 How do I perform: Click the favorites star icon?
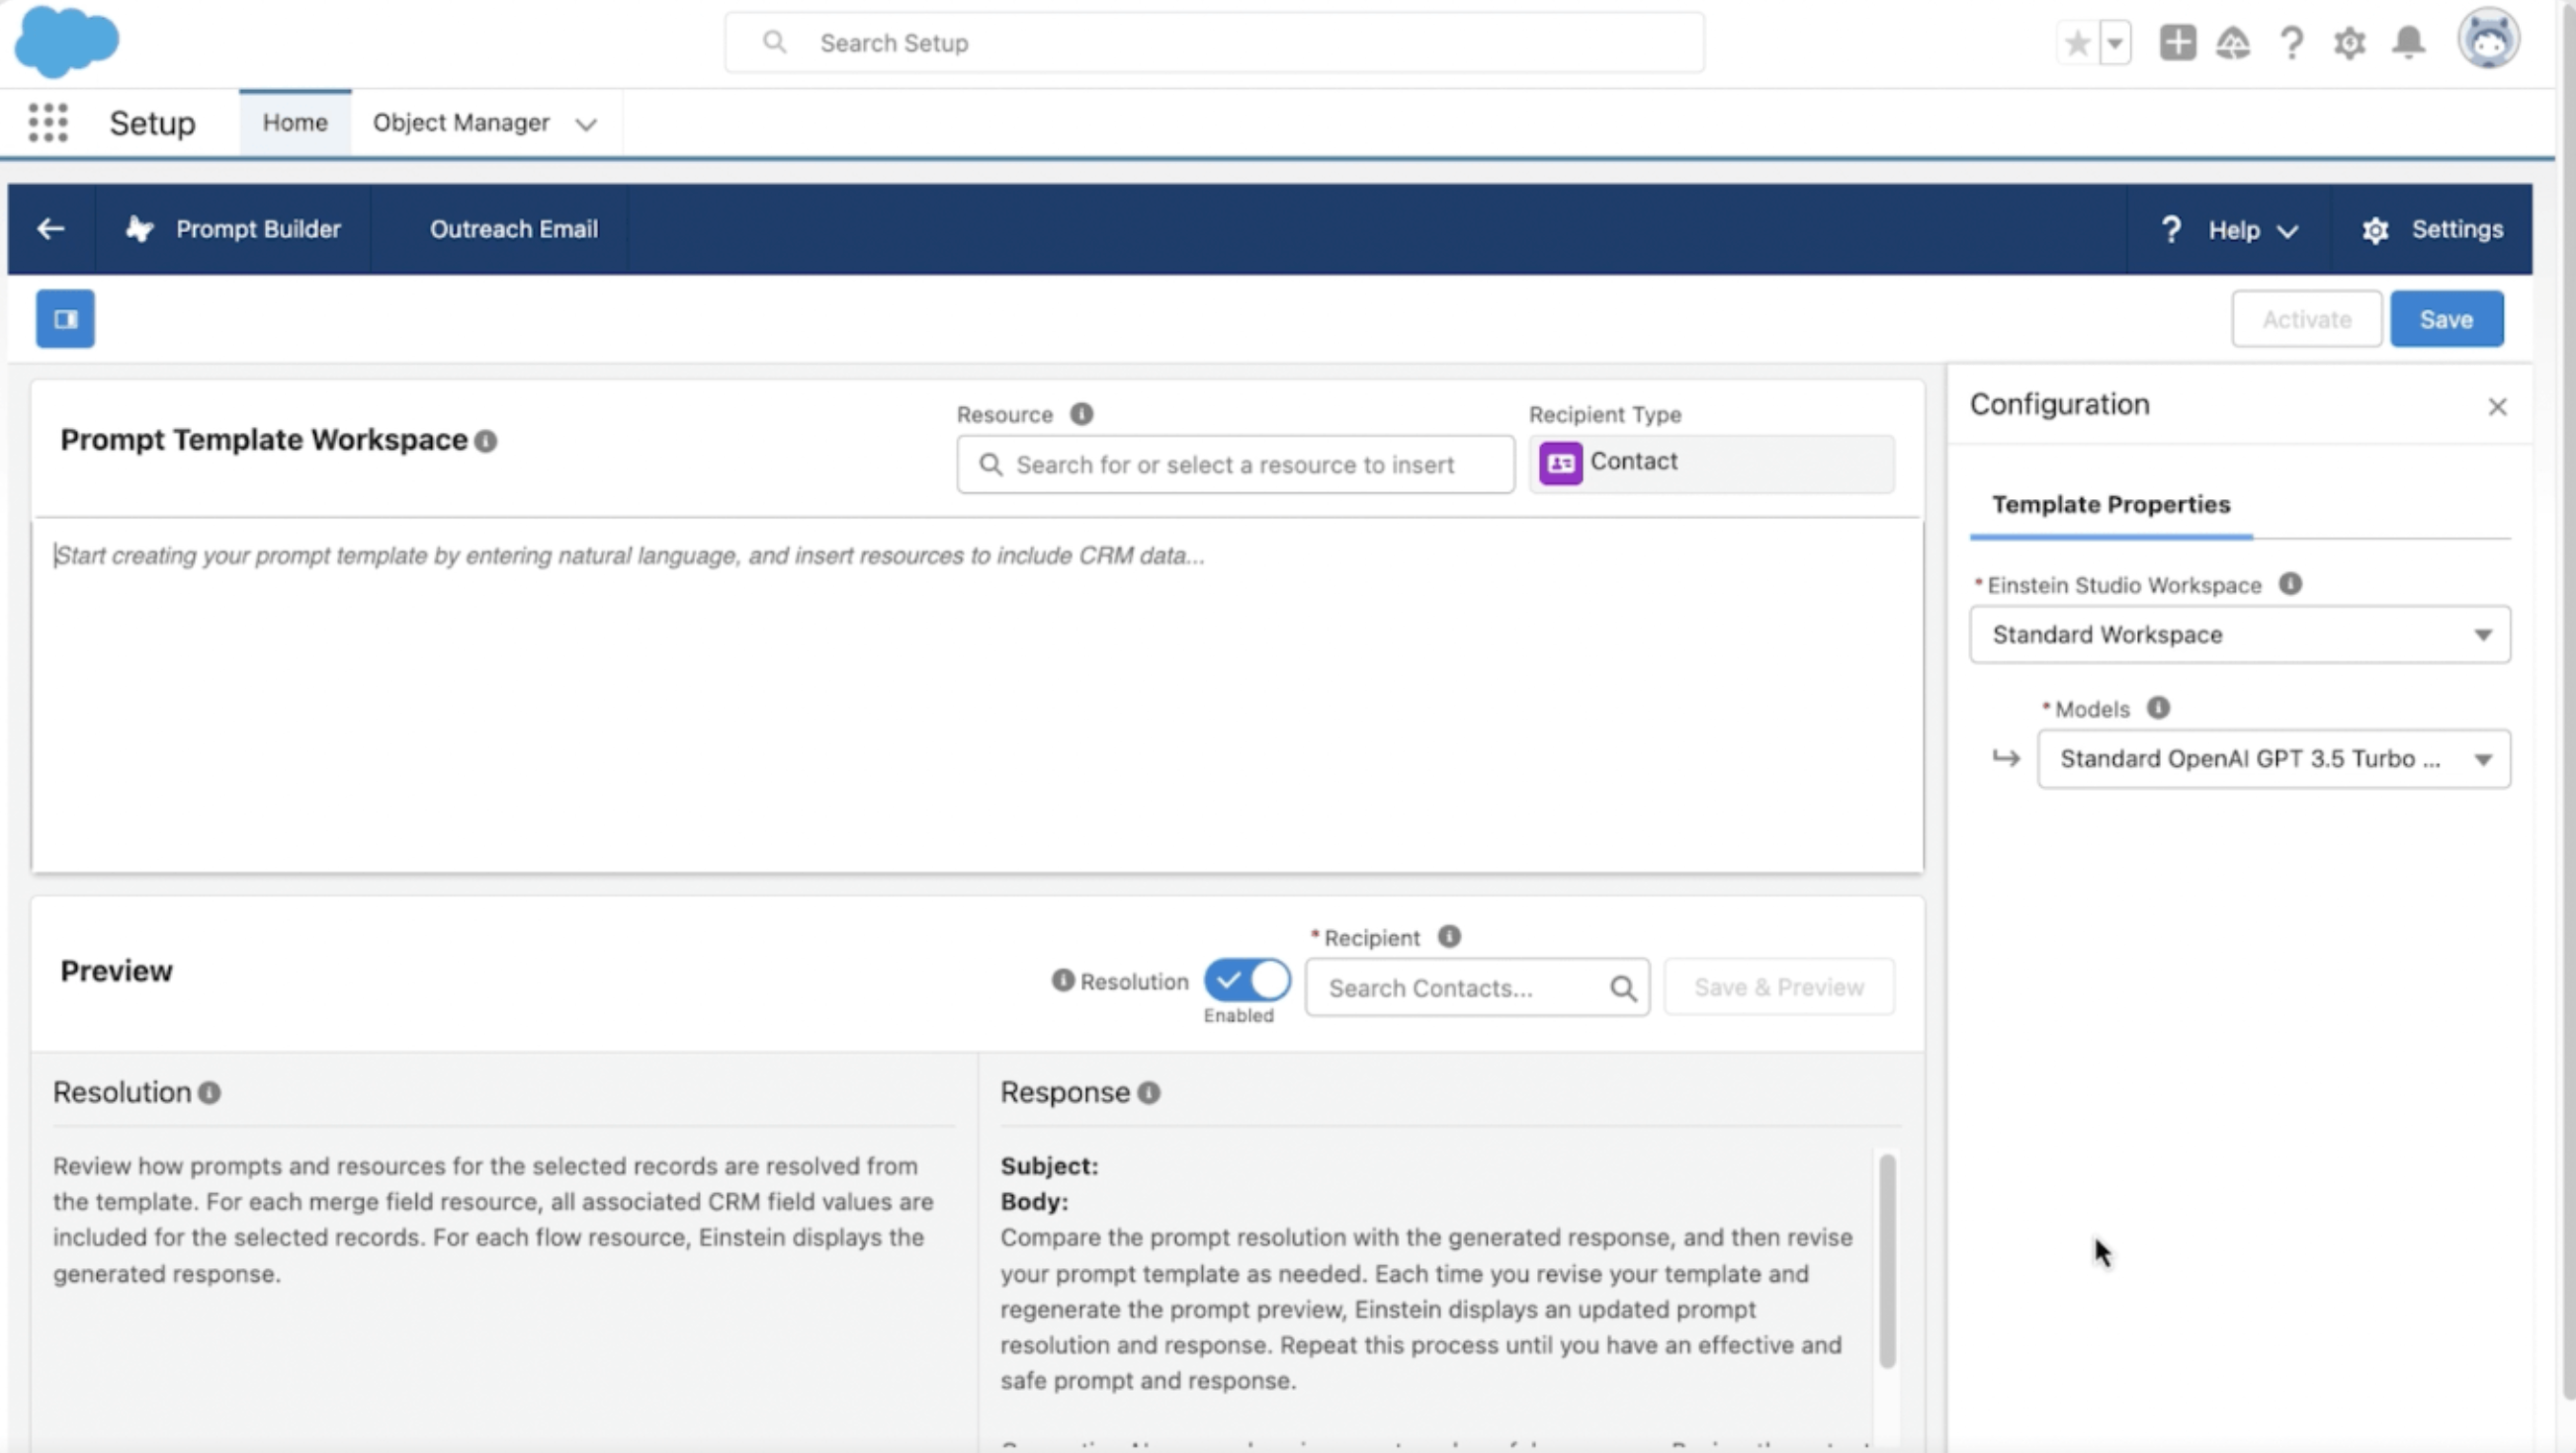click(2077, 43)
